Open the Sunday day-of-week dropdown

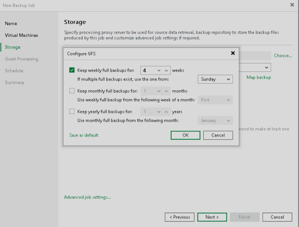215,79
